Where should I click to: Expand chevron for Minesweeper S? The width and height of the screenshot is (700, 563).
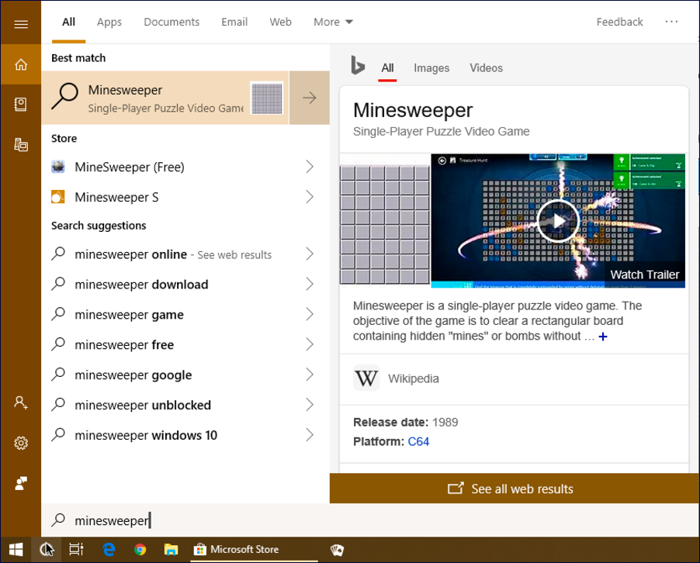pyautogui.click(x=310, y=197)
